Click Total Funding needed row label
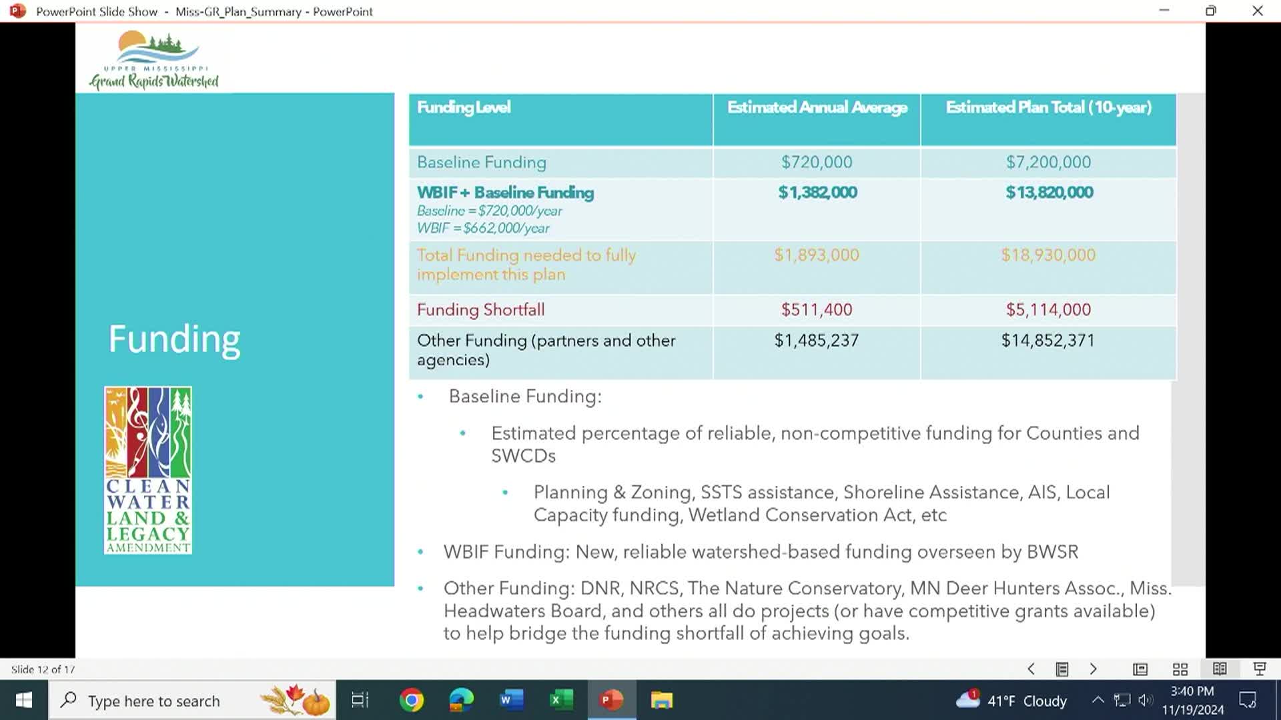 pyautogui.click(x=526, y=265)
